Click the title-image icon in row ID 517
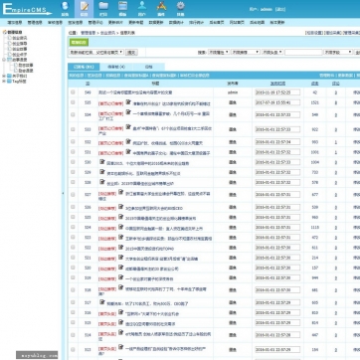 [x=102, y=302]
